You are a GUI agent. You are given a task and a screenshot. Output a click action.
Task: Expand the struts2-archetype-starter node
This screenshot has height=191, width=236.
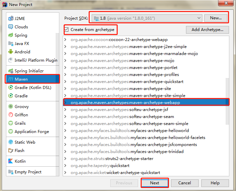(x=65, y=158)
